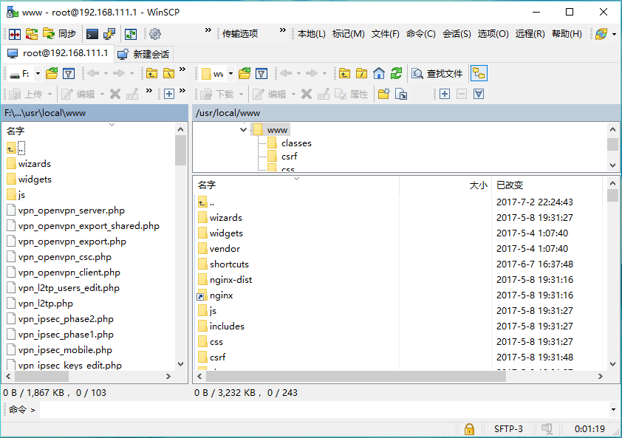Select vpn_l2tp.php in local panel
Screen dimensions: 622x438
click(x=46, y=304)
